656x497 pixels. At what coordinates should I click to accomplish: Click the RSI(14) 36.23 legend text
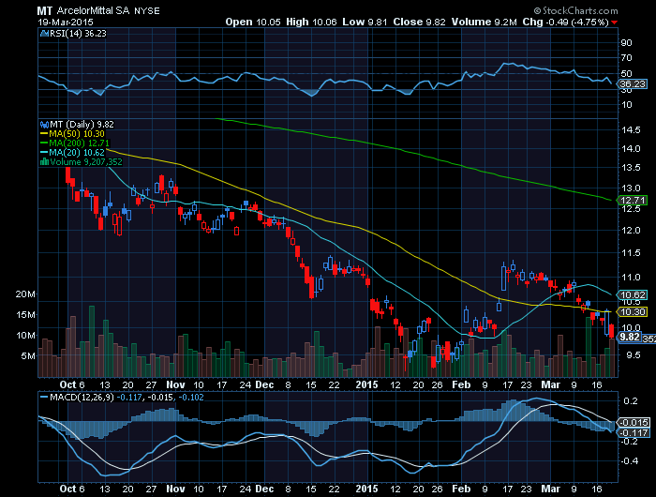(x=78, y=34)
